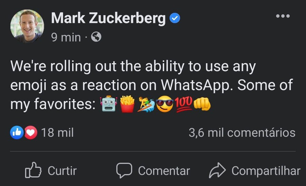Click the fist bump emoji

pos(202,104)
